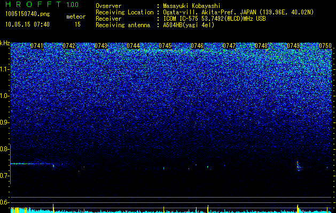Click the long horizontal signal line before 0741
Image resolution: width=336 pixels, height=213 pixels.
point(32,164)
